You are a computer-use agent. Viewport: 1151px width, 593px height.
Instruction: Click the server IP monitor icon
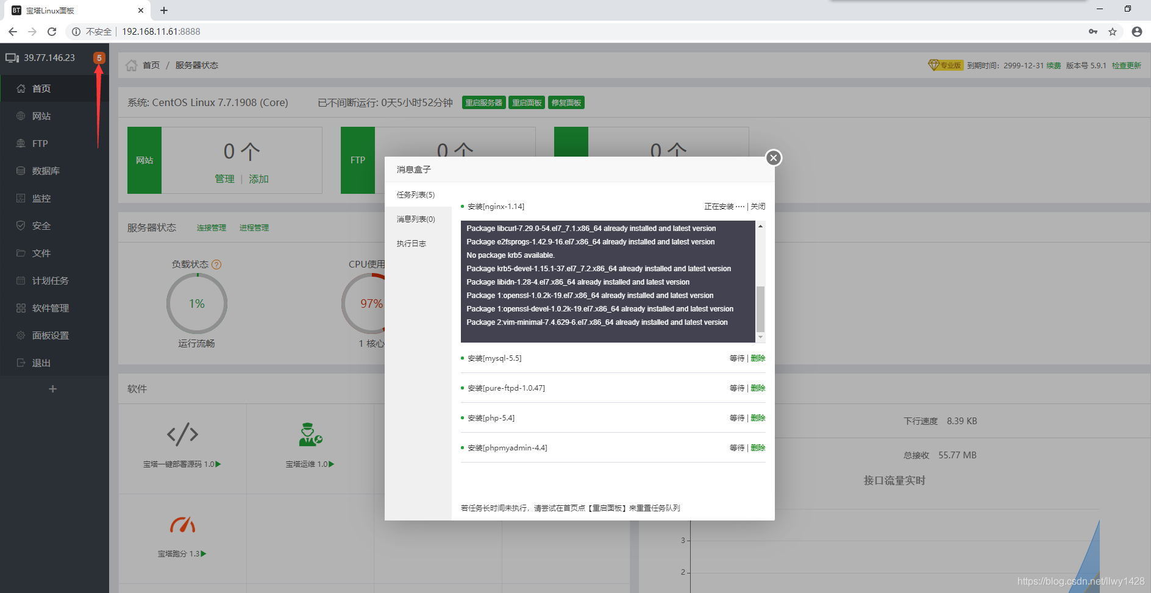[12, 58]
